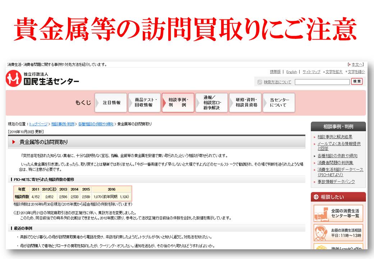
Task: Switch to the English site link
Action: [x=291, y=72]
